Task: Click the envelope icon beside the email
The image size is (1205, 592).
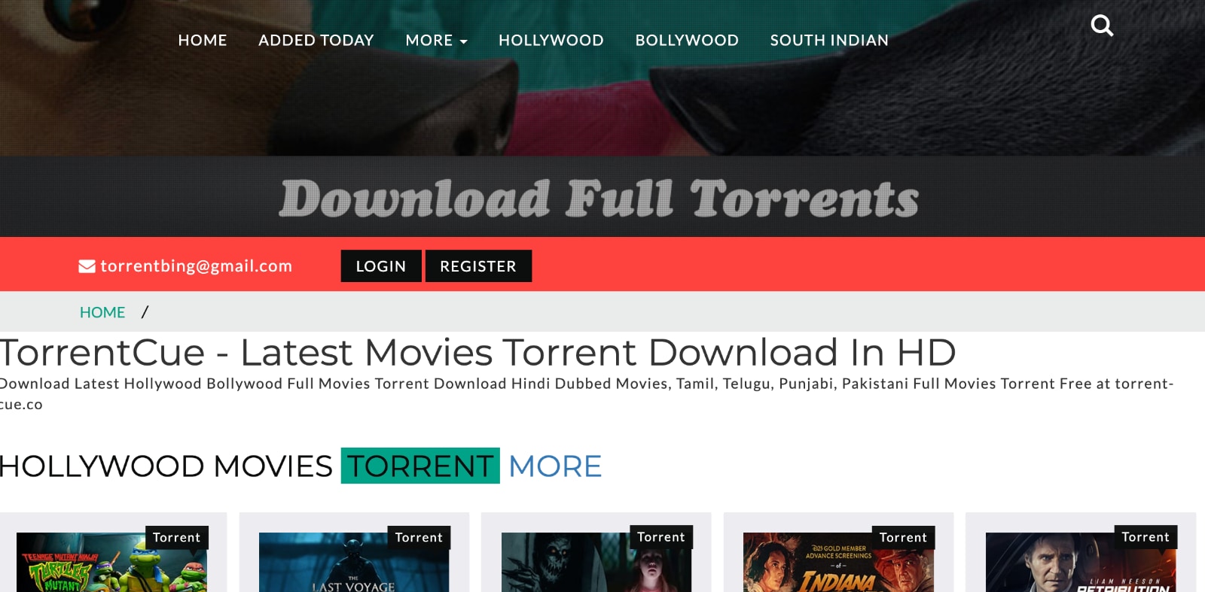Action: pos(87,266)
